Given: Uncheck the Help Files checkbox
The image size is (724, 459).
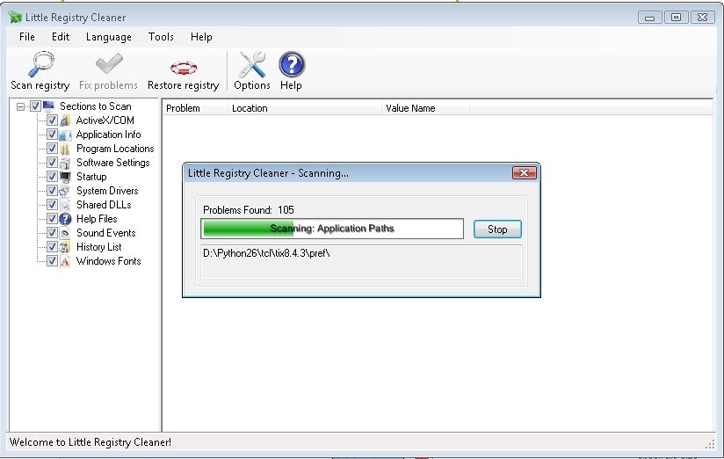Looking at the screenshot, I should 52,219.
